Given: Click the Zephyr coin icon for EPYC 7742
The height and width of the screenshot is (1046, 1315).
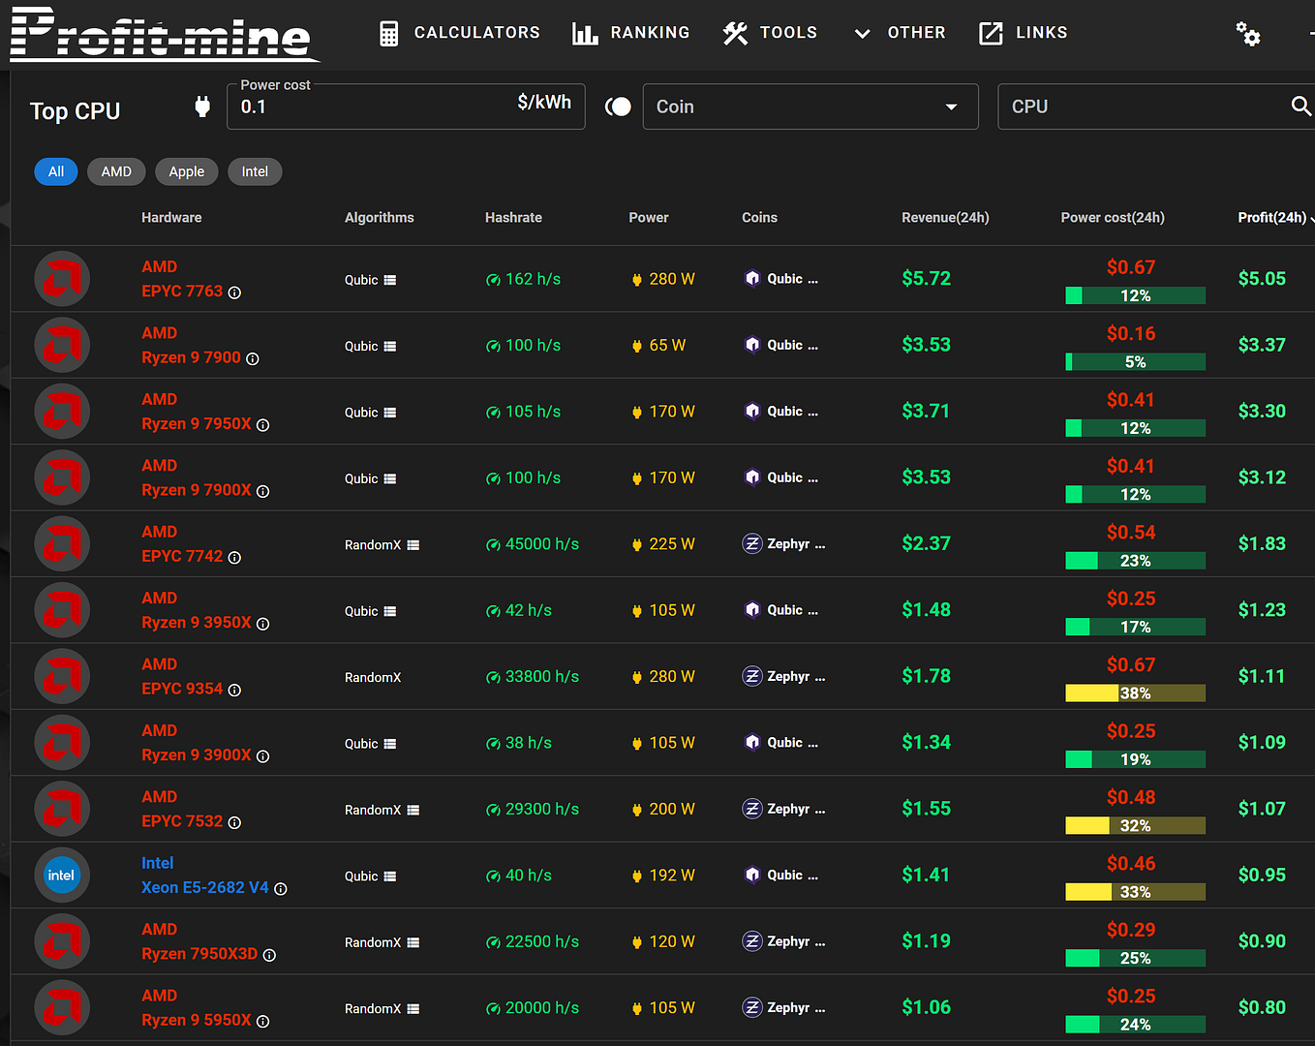Looking at the screenshot, I should [752, 543].
